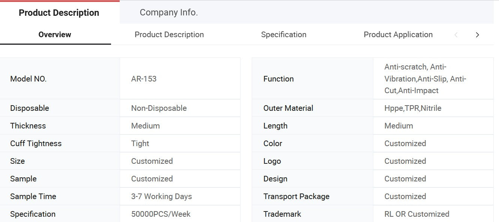Open the Product Application sub-tab
Screen dimensions: 499x222
398,35
